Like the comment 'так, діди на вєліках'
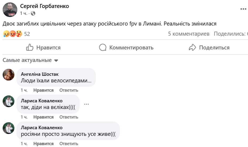 (x=43, y=117)
